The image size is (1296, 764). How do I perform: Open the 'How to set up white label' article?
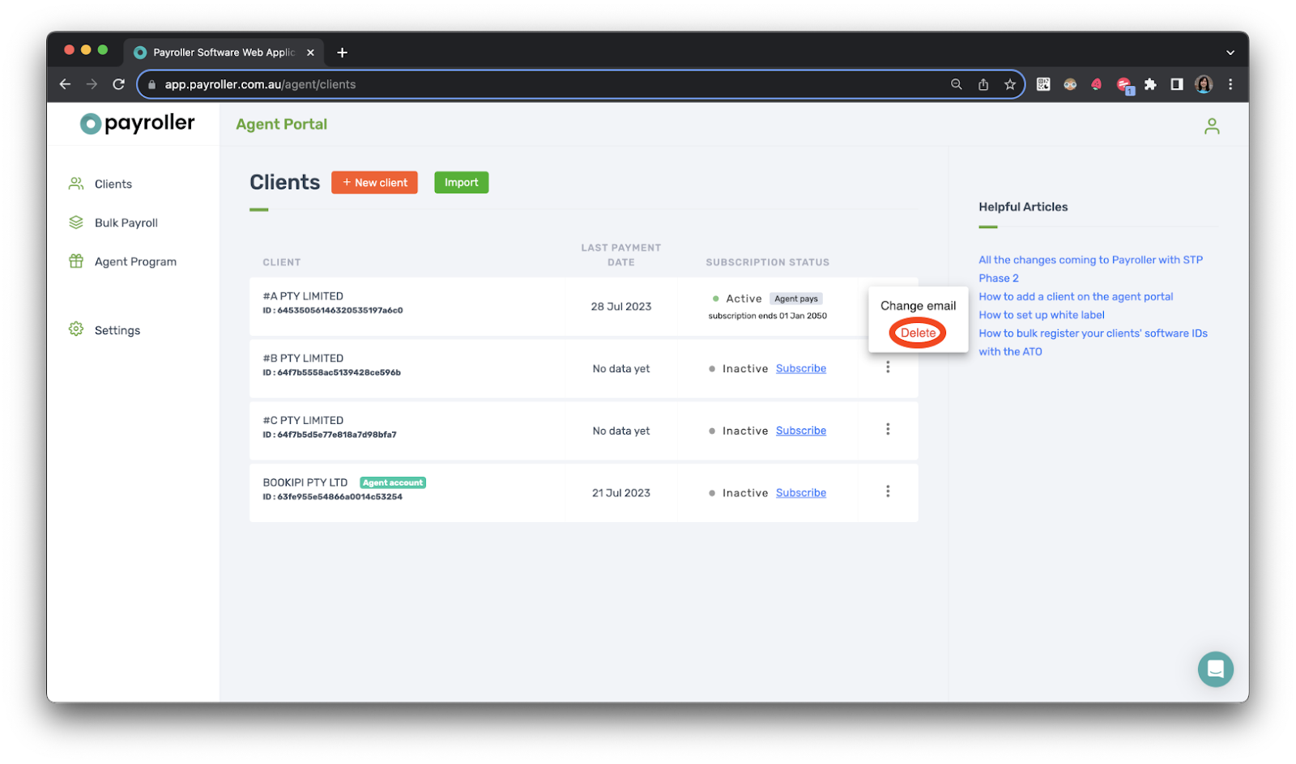tap(1041, 316)
